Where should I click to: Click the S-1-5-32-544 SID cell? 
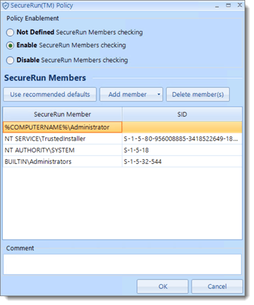182,162
